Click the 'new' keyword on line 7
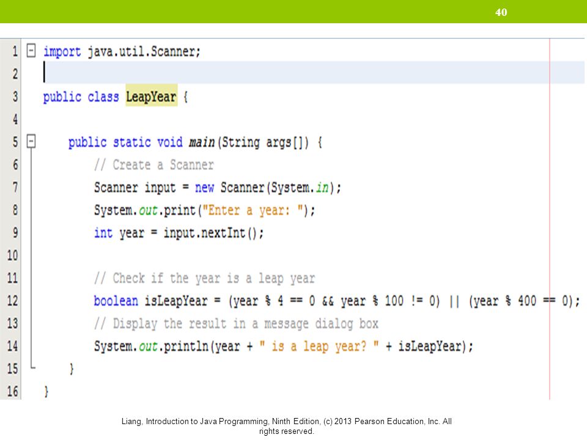The image size is (587, 440). coord(204,188)
